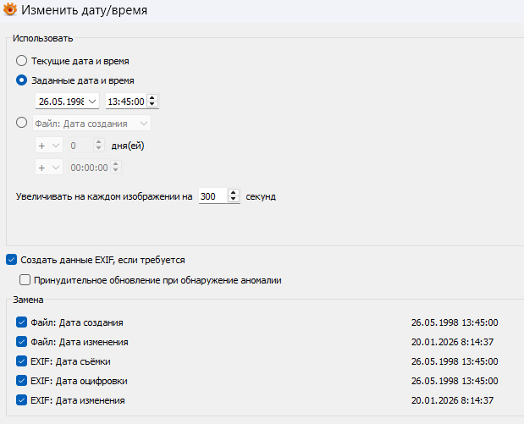Toggle 'EXIF: Дата оцифровки' checkbox
This screenshot has width=524, height=424.
click(x=21, y=381)
